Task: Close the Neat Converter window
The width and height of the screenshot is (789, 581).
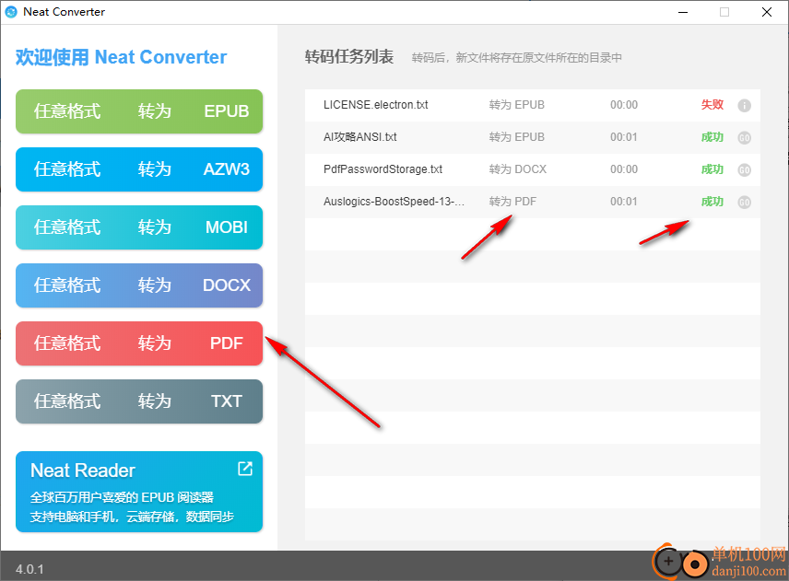Action: click(766, 12)
